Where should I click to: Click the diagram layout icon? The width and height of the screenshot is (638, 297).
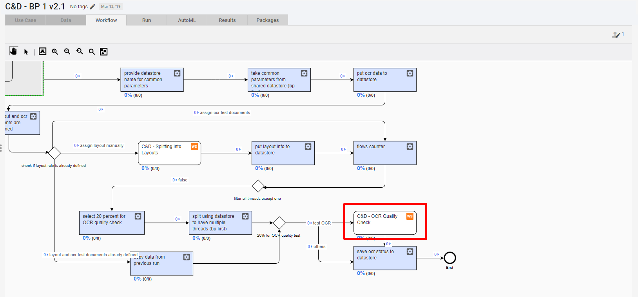coord(43,51)
